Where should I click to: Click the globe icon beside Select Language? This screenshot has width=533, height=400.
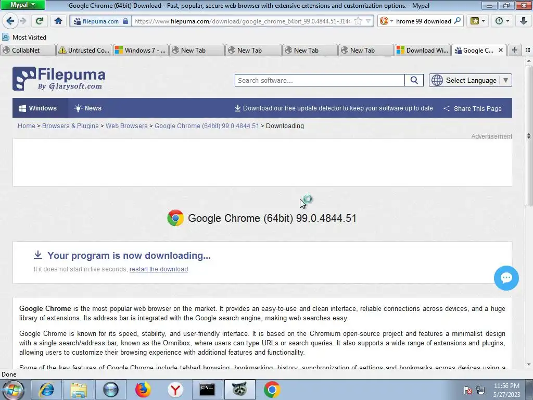click(437, 80)
